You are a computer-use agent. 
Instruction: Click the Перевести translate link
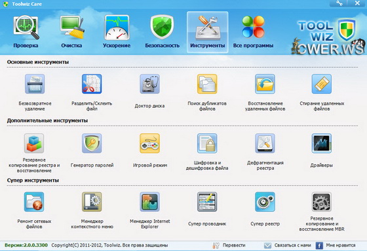tap(234, 245)
